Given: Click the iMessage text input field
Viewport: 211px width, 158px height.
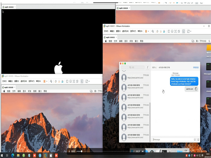Looking at the screenshot, I should (x=172, y=139).
